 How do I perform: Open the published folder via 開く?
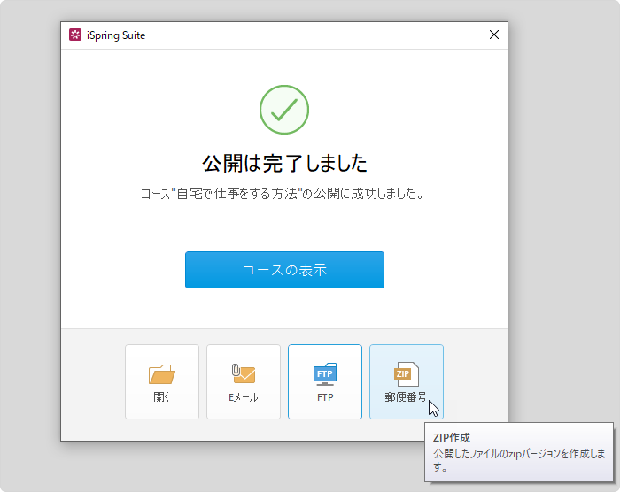click(x=162, y=381)
